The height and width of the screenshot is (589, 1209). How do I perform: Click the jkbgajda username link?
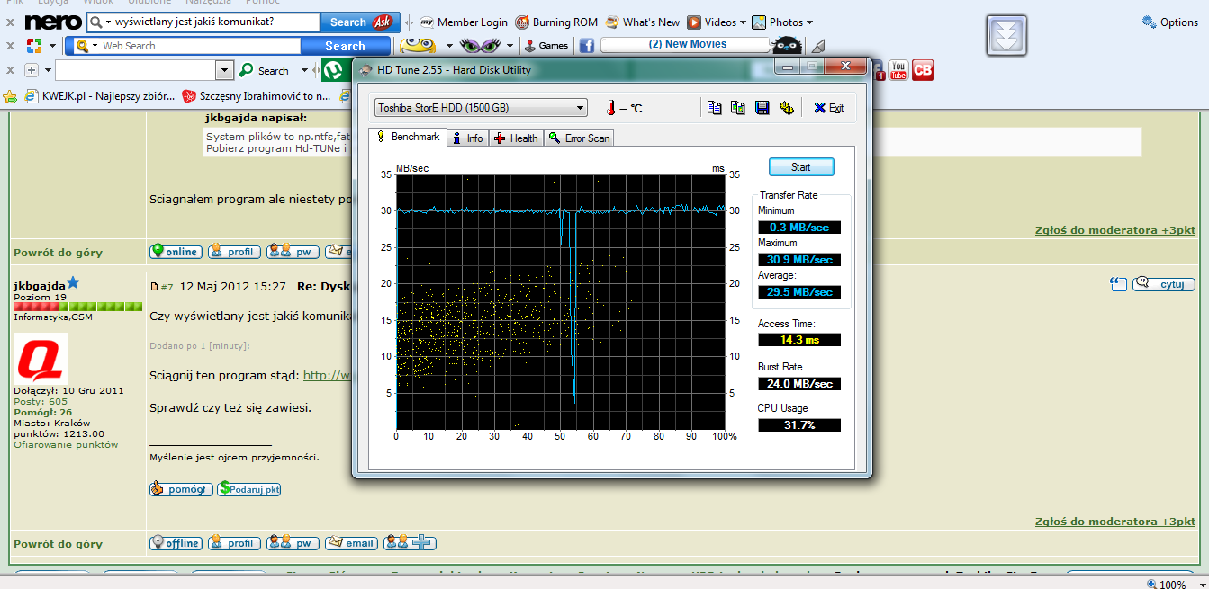40,285
